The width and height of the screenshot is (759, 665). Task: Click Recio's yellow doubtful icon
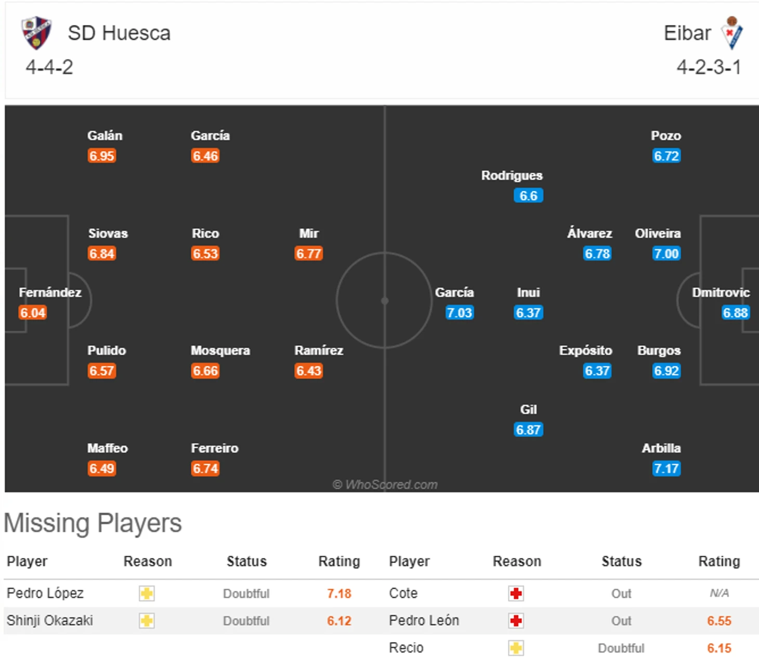click(x=516, y=648)
